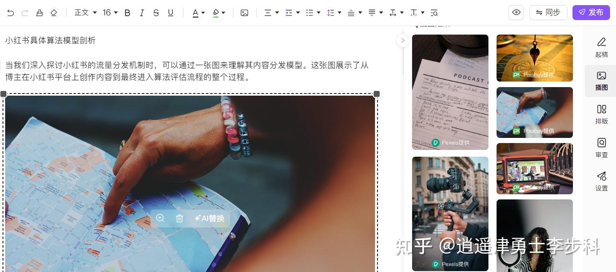Select the format painter icon
This screenshot has width=616, height=272.
point(39,13)
